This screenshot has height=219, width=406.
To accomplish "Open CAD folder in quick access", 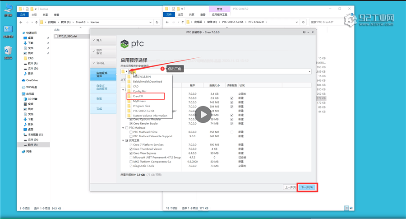I will [31, 58].
